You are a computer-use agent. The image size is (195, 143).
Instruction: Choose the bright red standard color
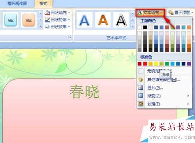point(145,64)
